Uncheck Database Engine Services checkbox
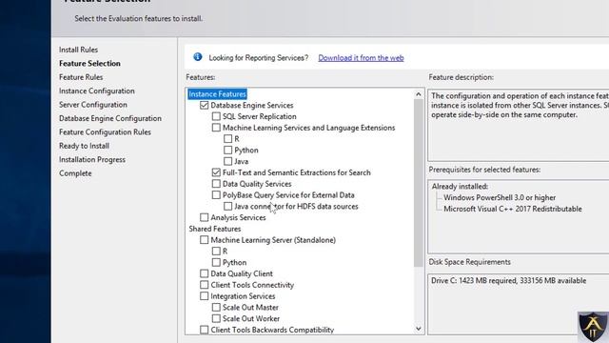This screenshot has width=609, height=343. (205, 106)
